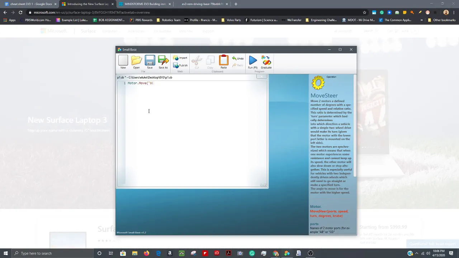Screen dimensions: 459x258
Task: Close the p1.sb editor document
Action: pos(262,76)
